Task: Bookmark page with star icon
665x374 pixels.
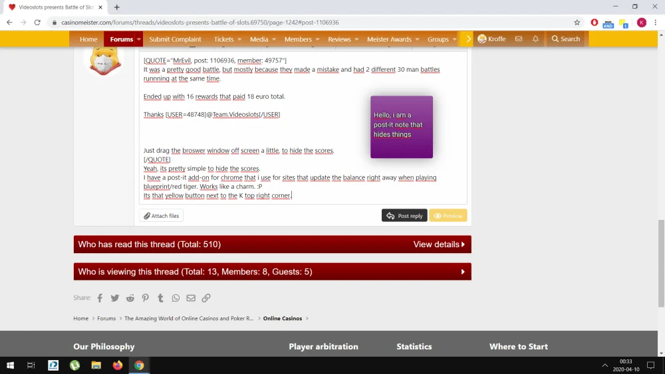Action: [x=577, y=23]
